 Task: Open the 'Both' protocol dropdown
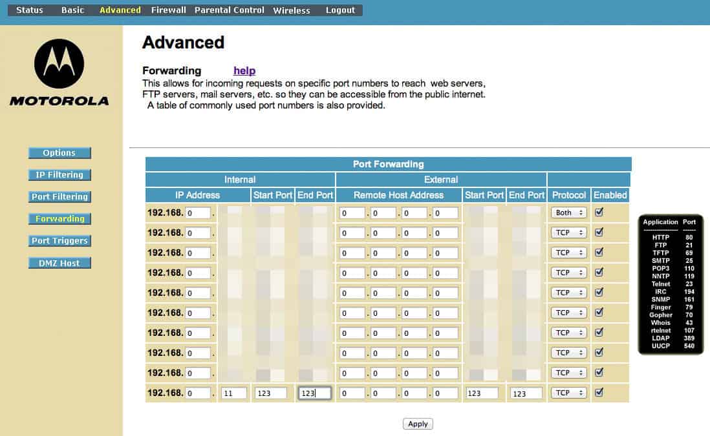click(568, 213)
